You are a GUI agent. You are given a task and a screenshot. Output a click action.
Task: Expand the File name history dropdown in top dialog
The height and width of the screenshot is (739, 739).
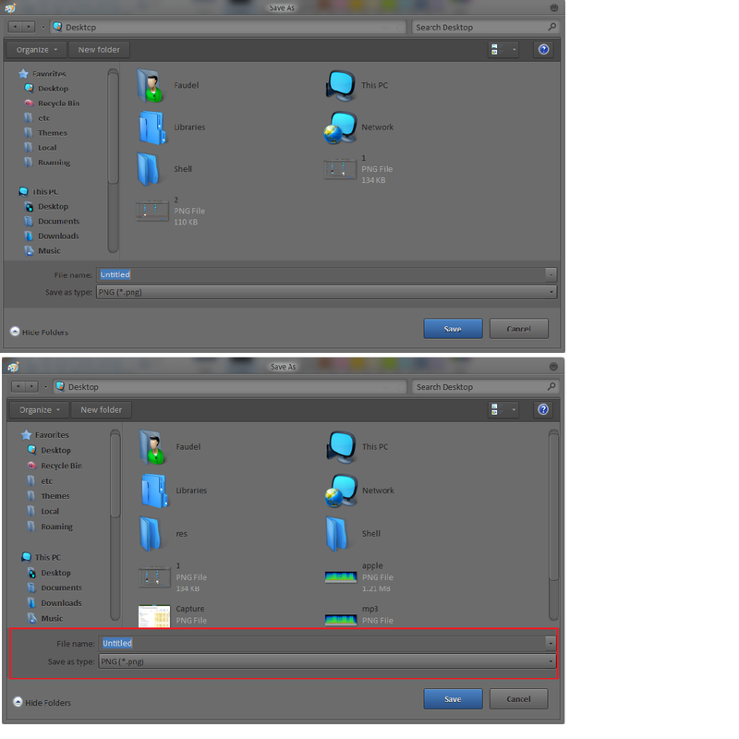pos(551,274)
